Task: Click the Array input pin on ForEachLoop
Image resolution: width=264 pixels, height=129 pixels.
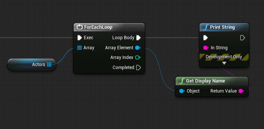Action: (79, 48)
